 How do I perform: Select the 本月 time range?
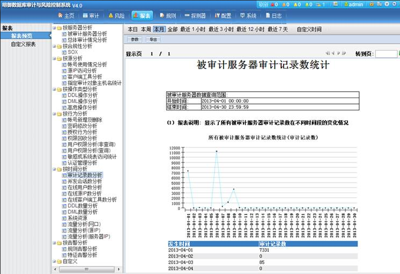tap(159, 29)
